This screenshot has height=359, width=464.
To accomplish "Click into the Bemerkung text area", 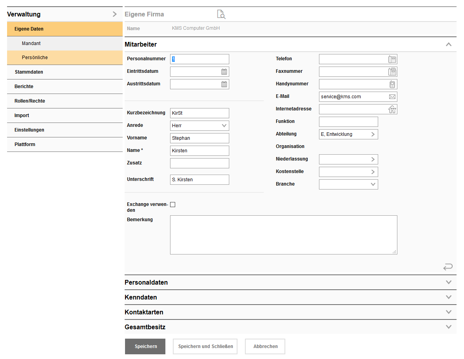I will [283, 235].
